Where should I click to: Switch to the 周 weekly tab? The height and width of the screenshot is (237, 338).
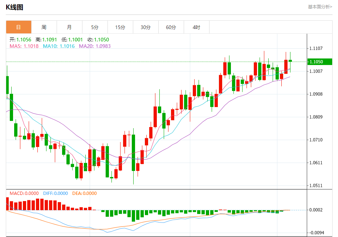[44, 27]
